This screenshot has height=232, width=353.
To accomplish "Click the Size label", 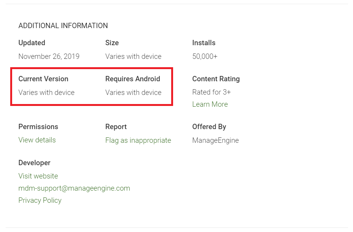I will (112, 43).
